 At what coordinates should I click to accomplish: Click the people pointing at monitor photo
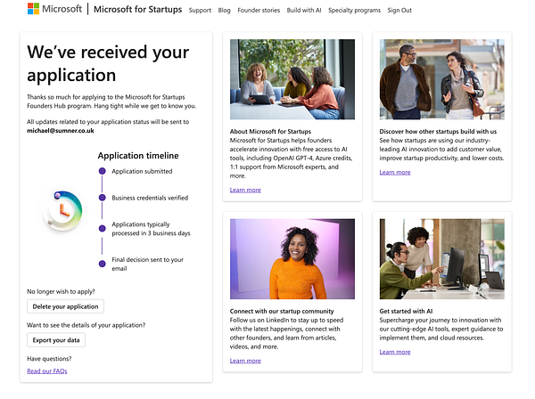pos(442,259)
